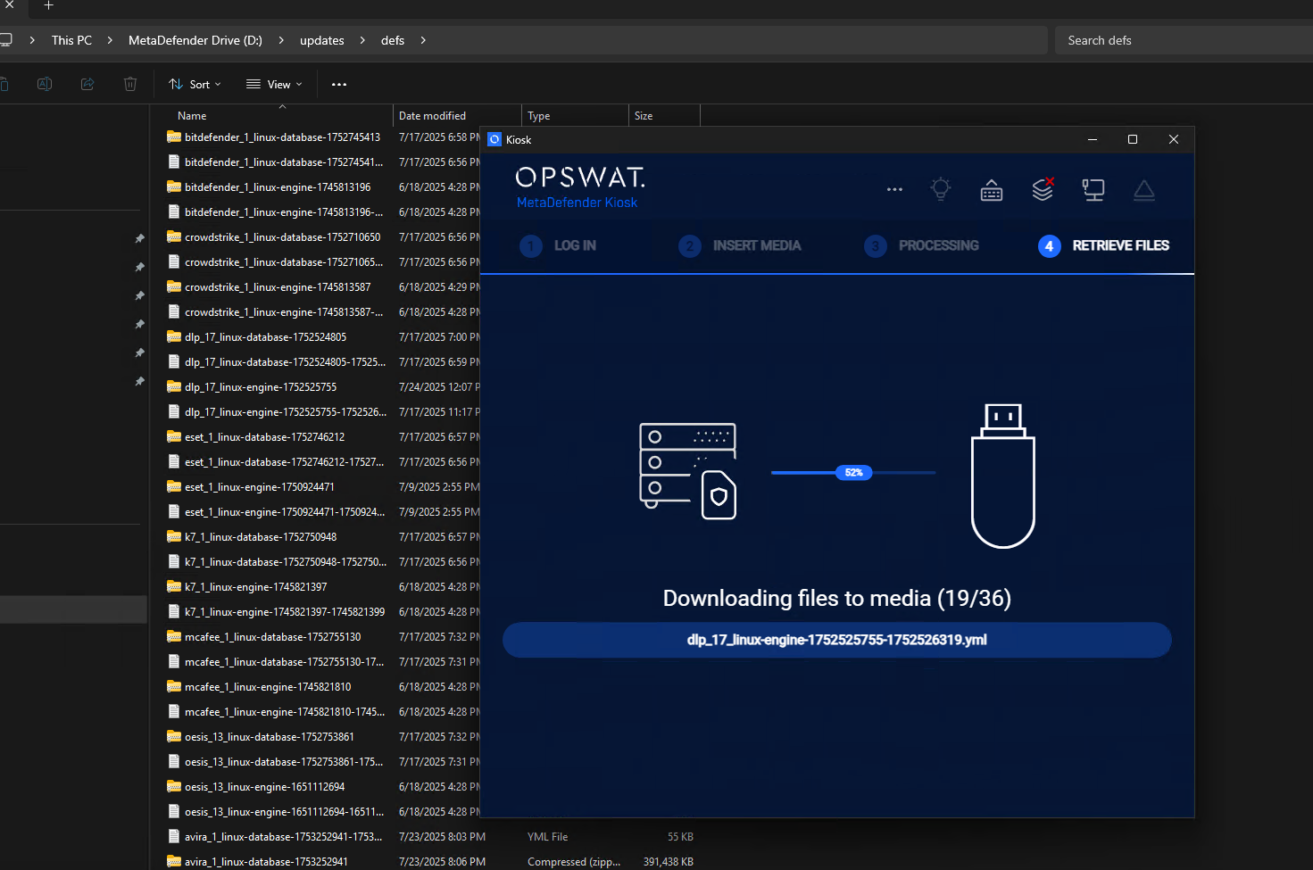The width and height of the screenshot is (1313, 870).
Task: Go to the updates folder breadcrumb
Action: [x=322, y=40]
